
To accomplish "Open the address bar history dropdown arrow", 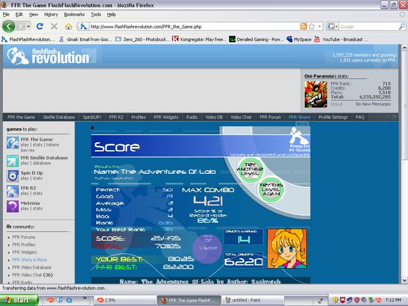I will click(x=320, y=26).
